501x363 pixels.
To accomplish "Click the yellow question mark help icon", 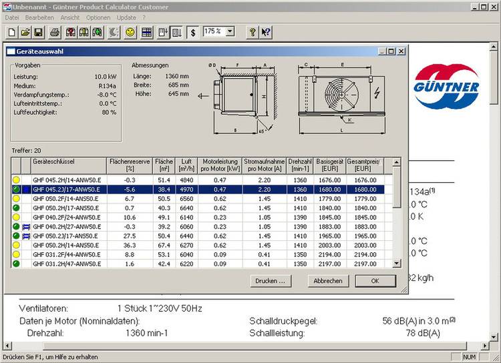I will coord(253,32).
